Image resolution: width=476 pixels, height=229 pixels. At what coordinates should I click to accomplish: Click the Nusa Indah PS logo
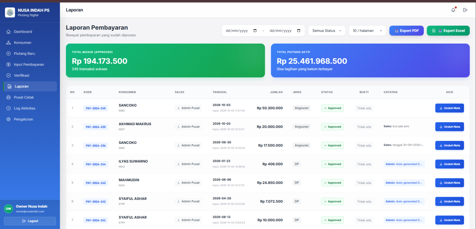(x=10, y=12)
